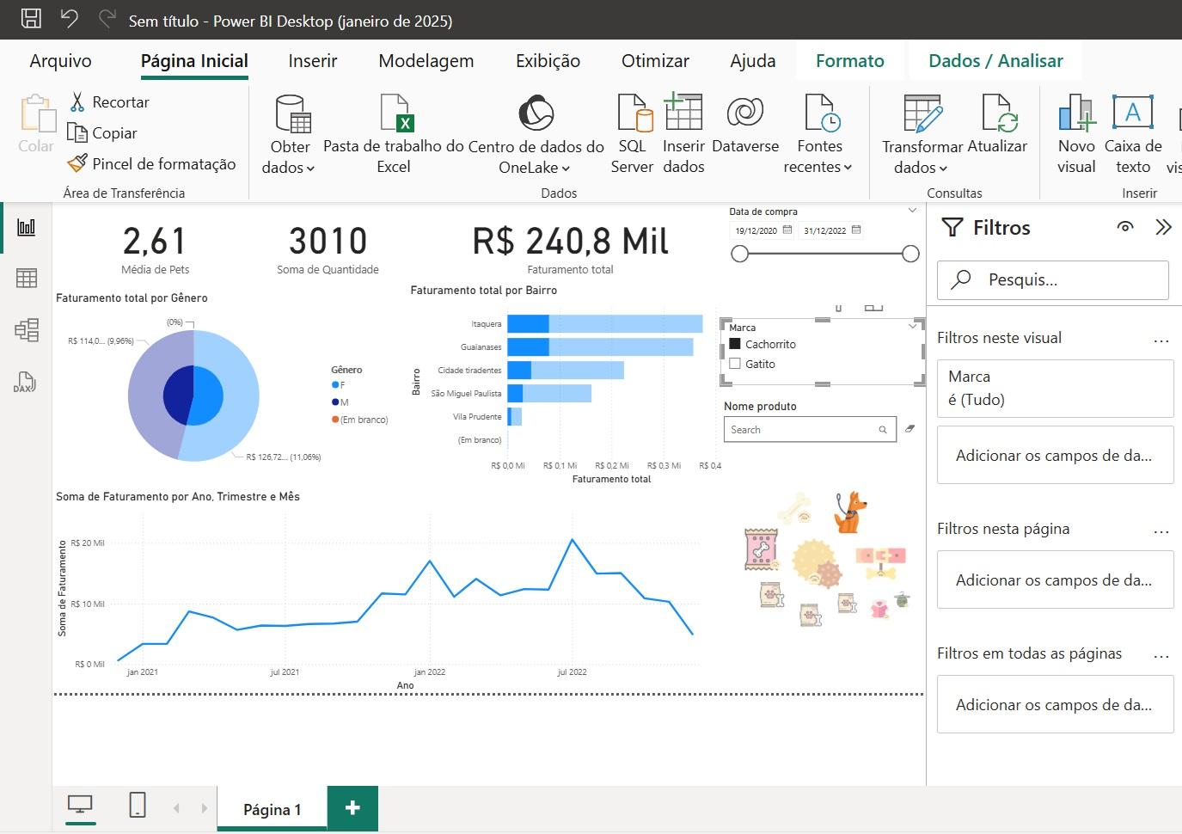Expand the Marca é (Tudo) filter card
Image resolution: width=1182 pixels, height=834 pixels.
[x=1055, y=388]
